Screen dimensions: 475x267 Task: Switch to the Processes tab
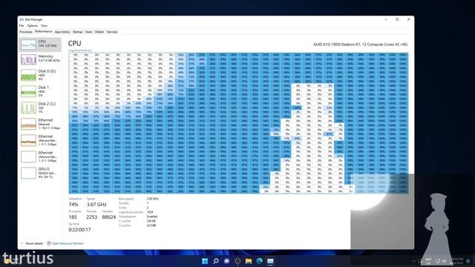click(x=26, y=32)
